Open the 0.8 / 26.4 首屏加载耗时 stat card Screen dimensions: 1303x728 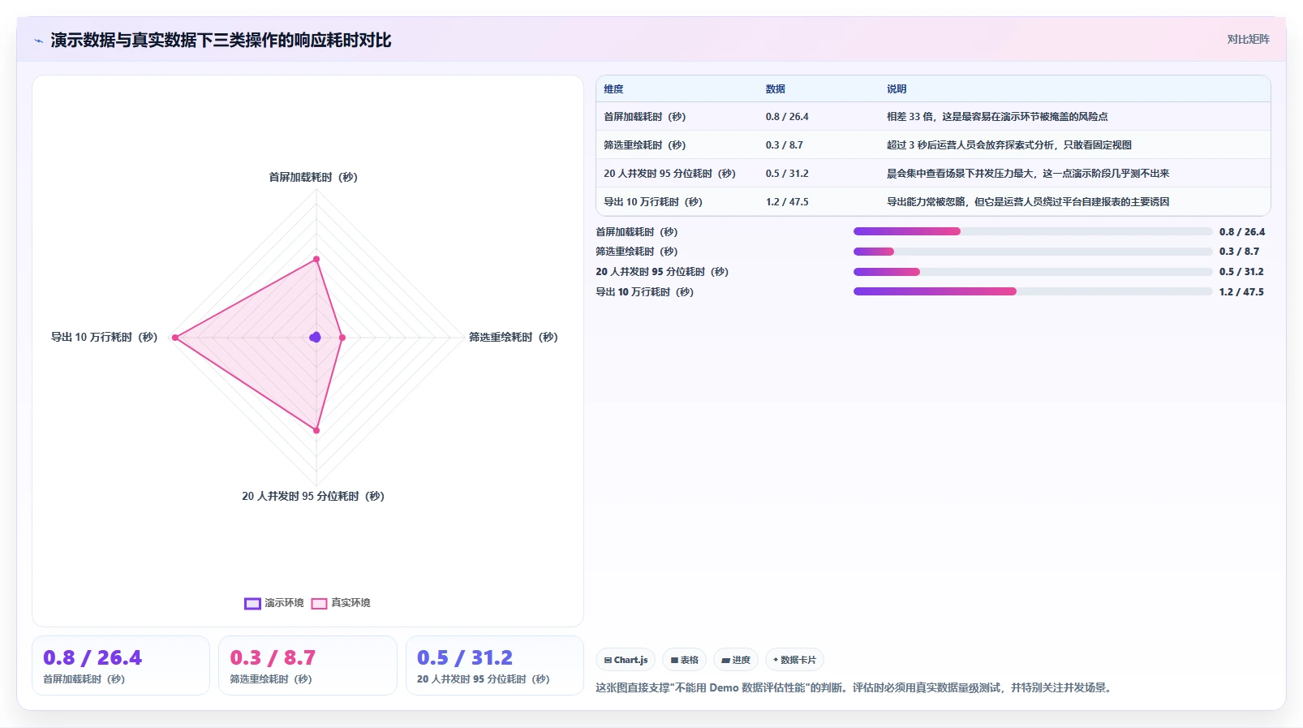121,666
